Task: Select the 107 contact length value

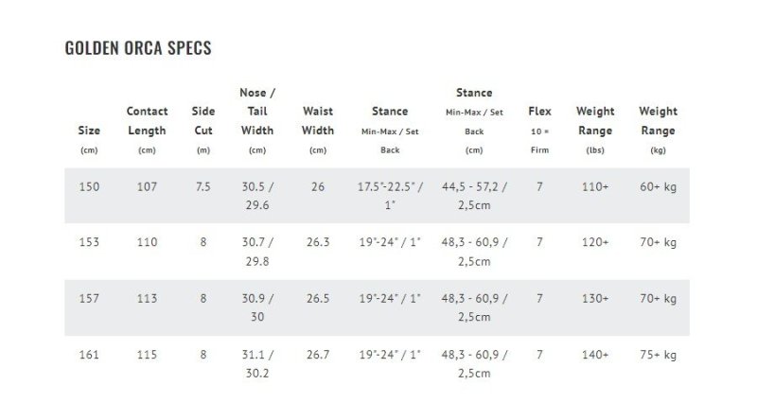Action: 147,187
